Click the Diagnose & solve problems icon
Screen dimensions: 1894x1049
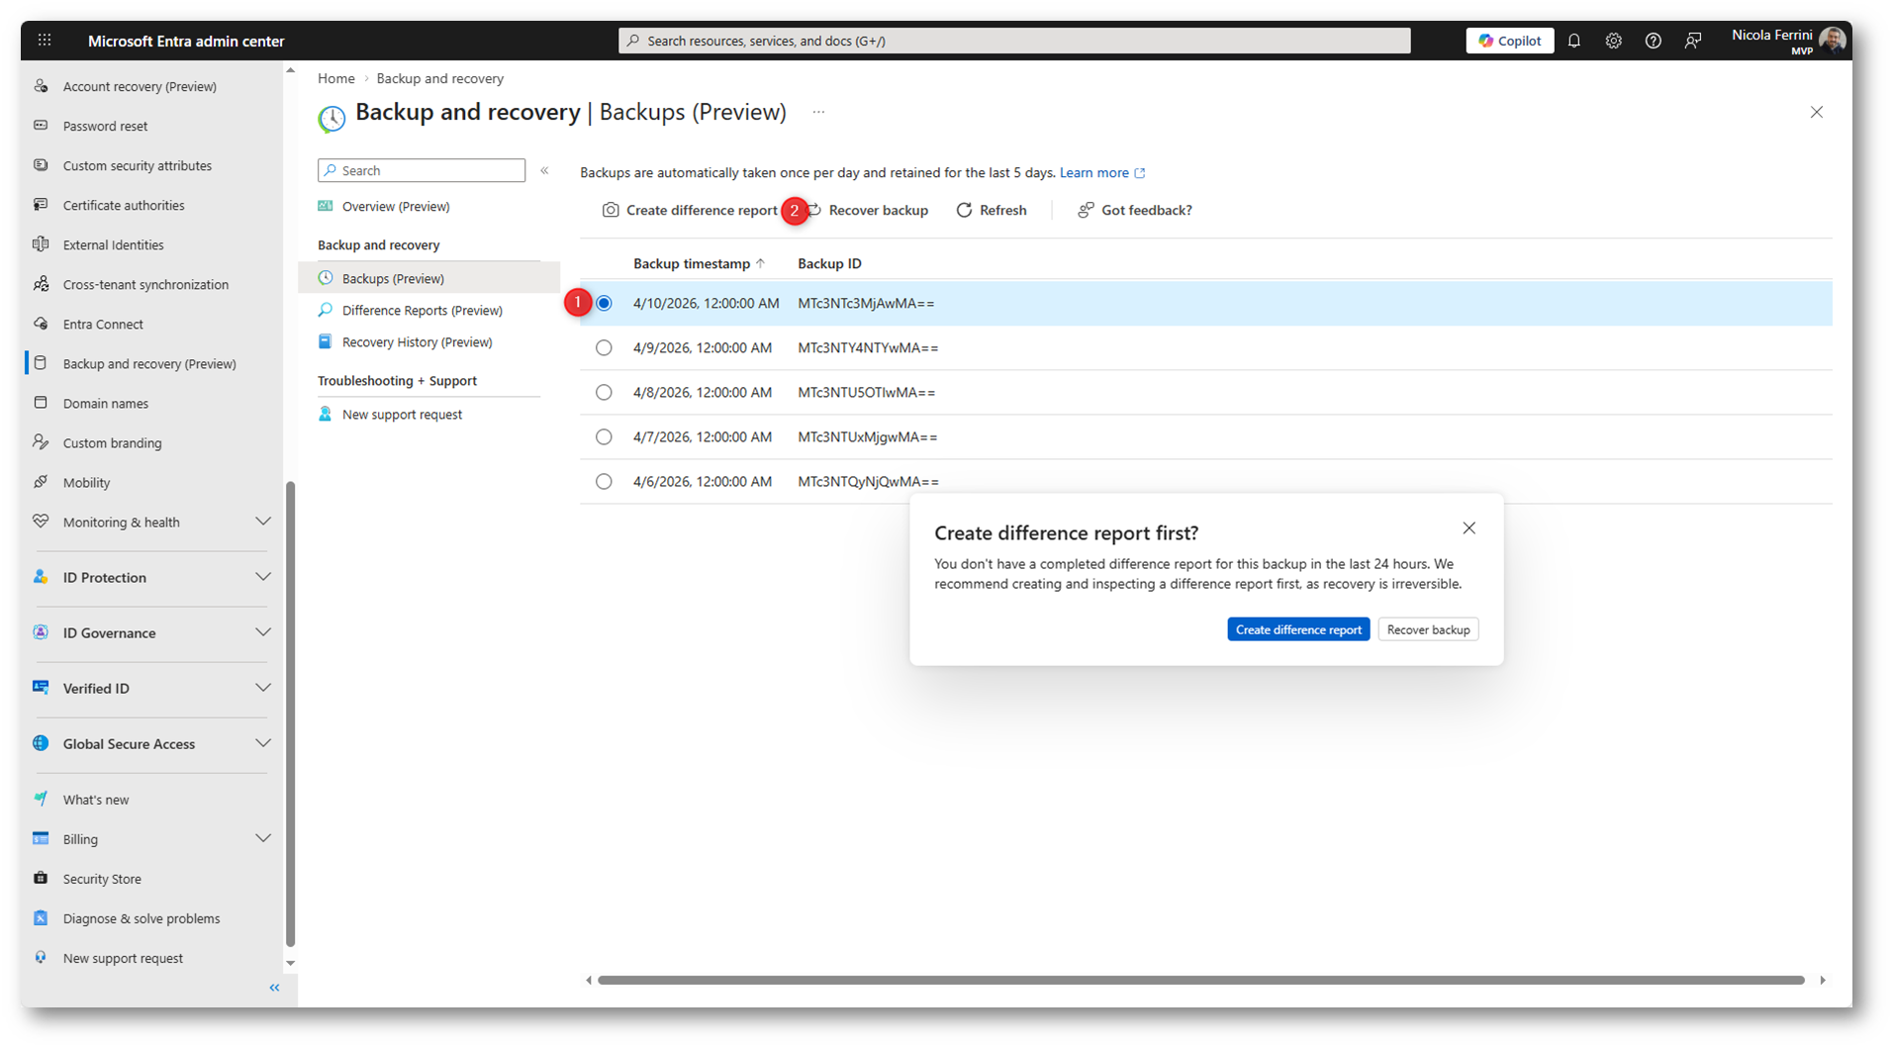(x=41, y=917)
